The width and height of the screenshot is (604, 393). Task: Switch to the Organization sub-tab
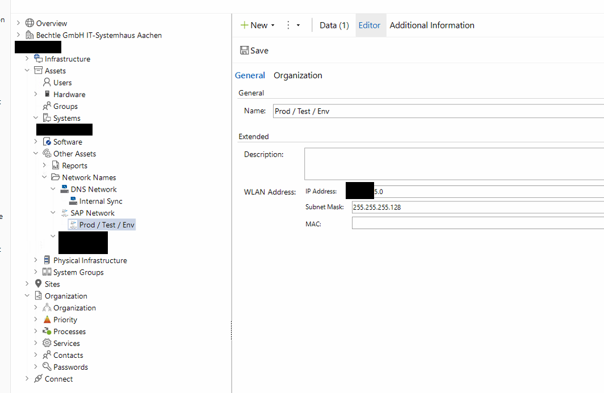click(x=297, y=75)
